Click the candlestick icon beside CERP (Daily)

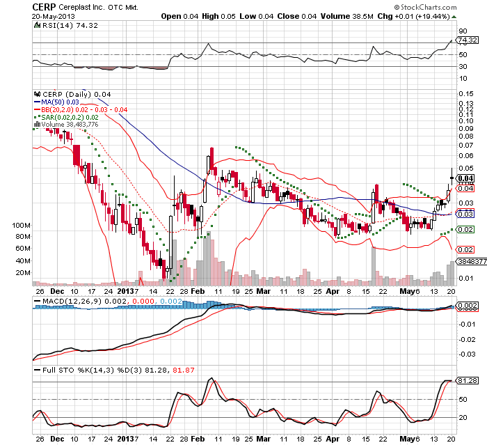click(x=38, y=94)
